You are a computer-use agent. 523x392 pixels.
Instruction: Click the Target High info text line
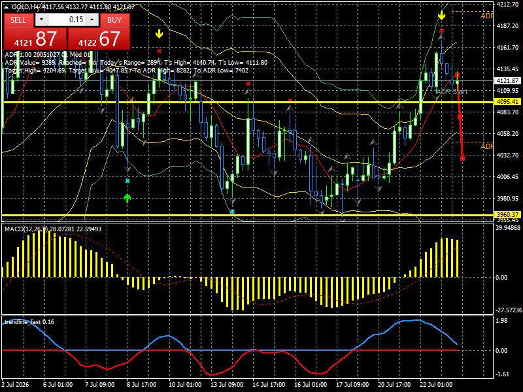click(x=126, y=71)
